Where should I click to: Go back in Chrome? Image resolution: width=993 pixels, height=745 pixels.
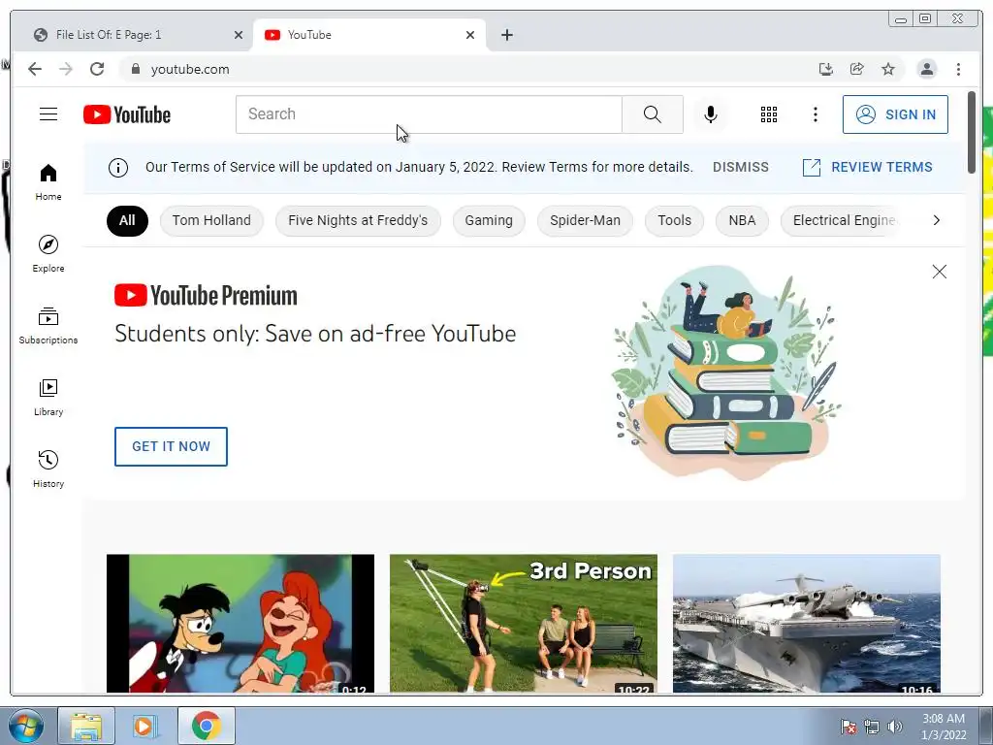click(35, 69)
